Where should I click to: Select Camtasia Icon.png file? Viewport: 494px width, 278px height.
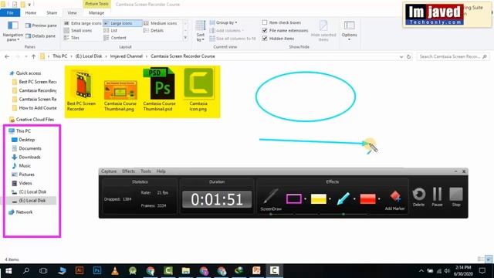click(x=198, y=90)
